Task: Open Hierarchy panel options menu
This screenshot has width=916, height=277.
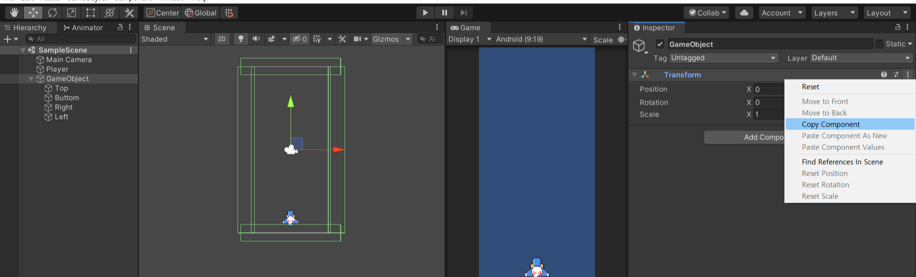Action: (x=130, y=28)
